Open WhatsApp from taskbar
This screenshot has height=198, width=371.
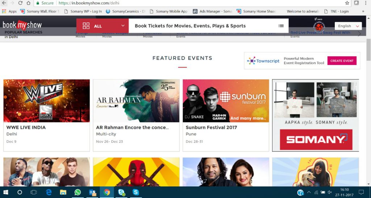(x=78, y=192)
